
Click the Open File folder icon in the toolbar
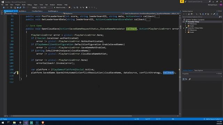pyautogui.click(x=15, y=8)
